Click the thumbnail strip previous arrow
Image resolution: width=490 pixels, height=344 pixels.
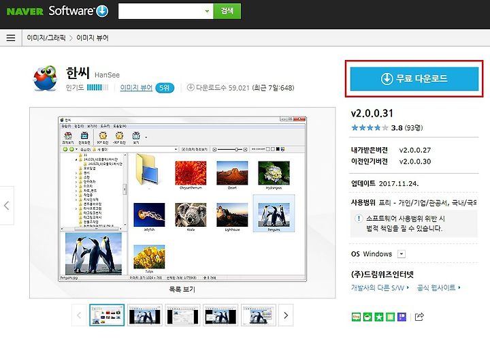point(79,315)
